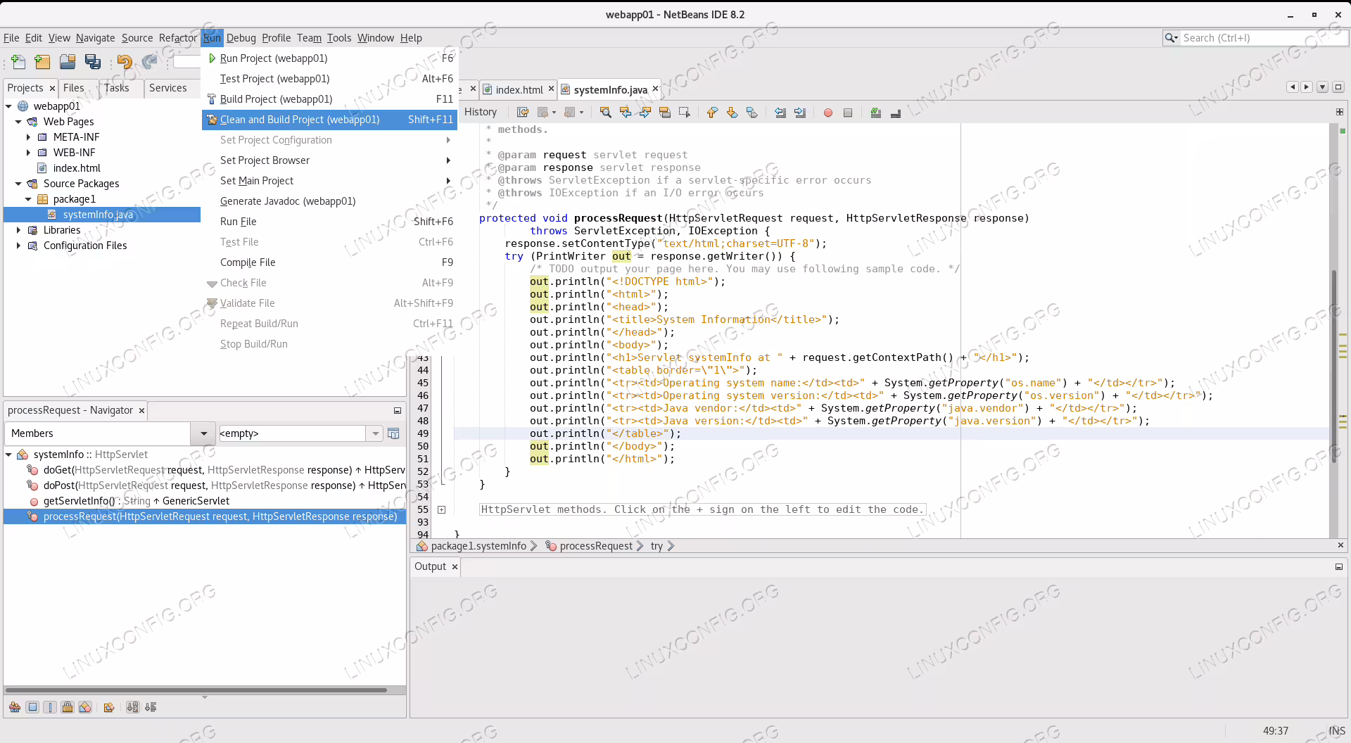Click the Save All toolbar icon

(x=93, y=62)
